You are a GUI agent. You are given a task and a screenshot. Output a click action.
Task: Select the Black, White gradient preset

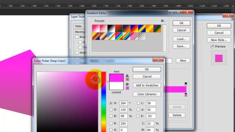[x=111, y=29]
